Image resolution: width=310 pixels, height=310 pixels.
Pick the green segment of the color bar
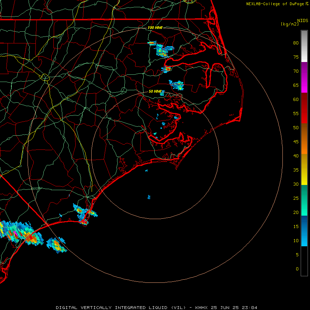[x=304, y=200]
